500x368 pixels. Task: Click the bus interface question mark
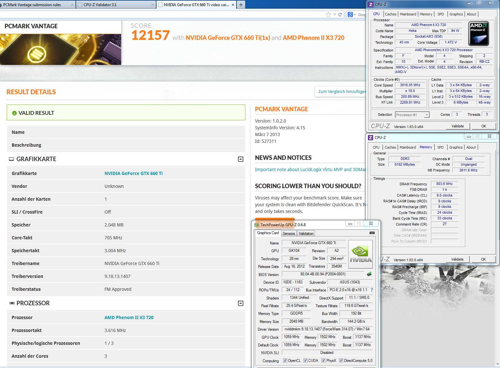pos(372,290)
